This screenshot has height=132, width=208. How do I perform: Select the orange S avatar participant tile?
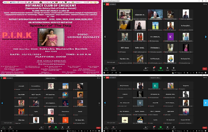tap(65, 120)
